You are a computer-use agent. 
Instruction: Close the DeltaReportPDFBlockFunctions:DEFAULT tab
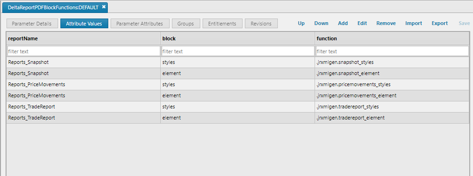click(104, 7)
